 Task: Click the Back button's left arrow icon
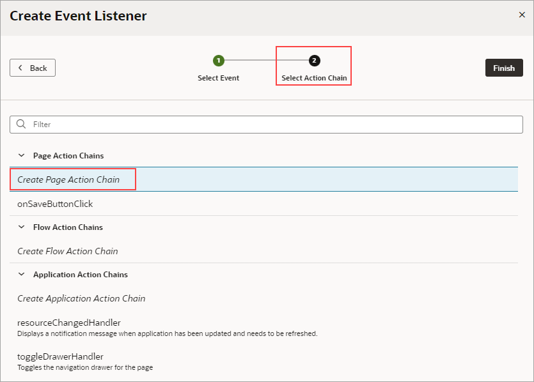pos(21,68)
